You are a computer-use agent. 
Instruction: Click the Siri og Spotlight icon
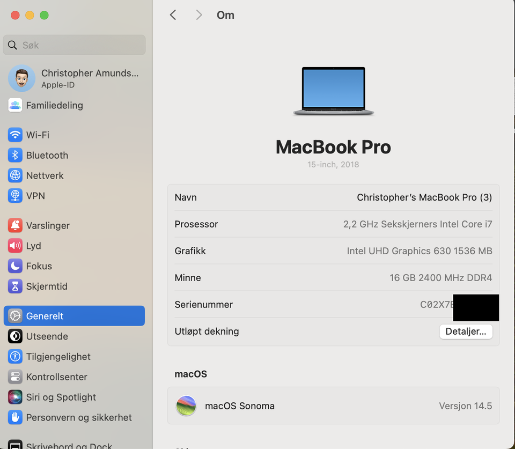(15, 397)
